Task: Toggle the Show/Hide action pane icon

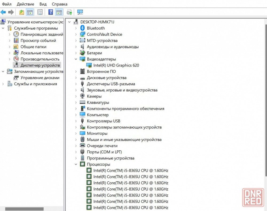Action: tap(59, 12)
